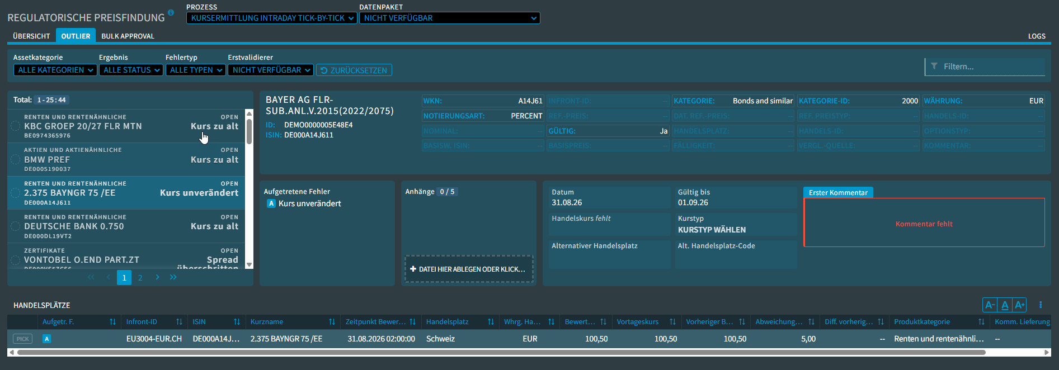Sort the Abweichung column

[x=811, y=322]
